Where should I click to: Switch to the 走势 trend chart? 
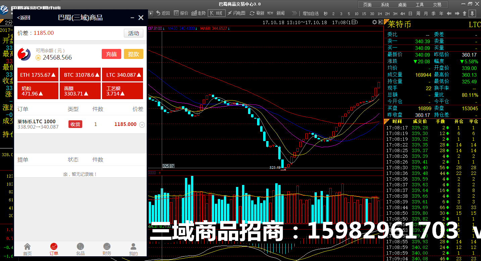(x=198, y=13)
